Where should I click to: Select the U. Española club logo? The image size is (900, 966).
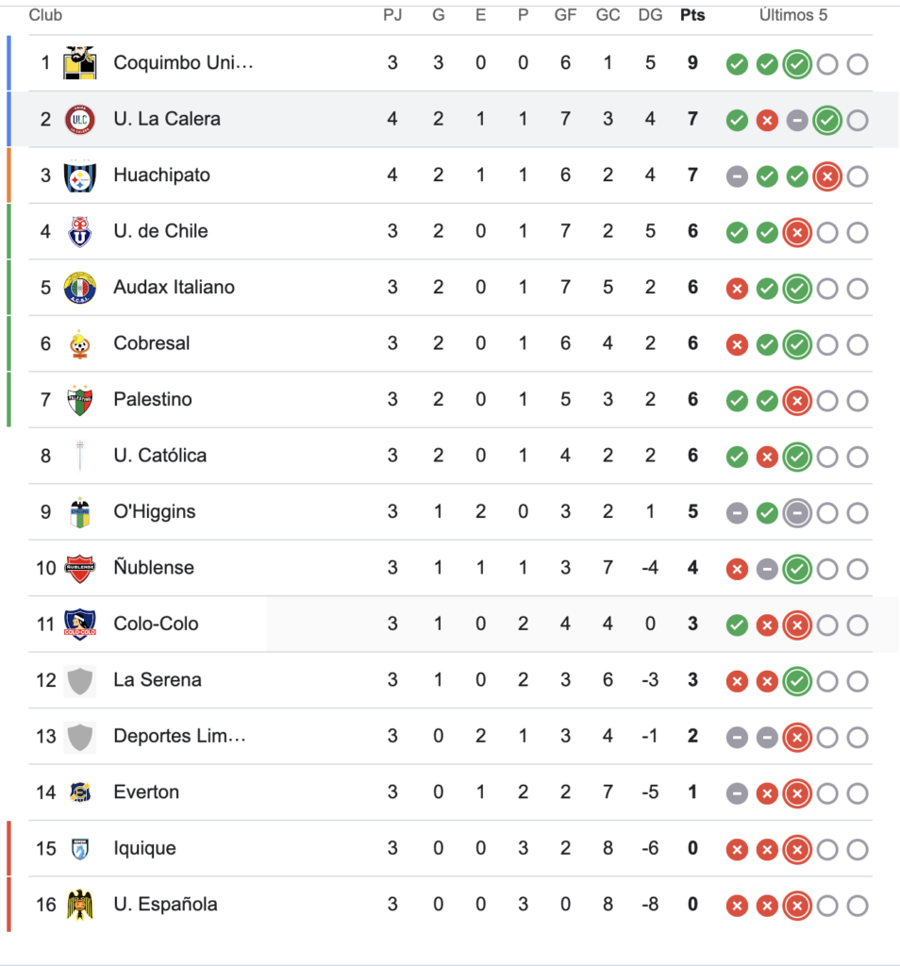81,904
